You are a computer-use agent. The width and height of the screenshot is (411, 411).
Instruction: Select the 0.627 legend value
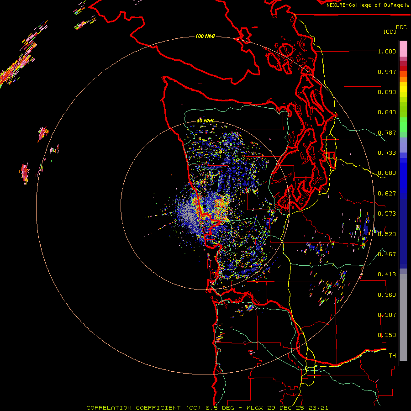pos(387,194)
